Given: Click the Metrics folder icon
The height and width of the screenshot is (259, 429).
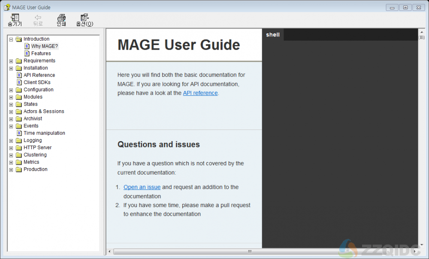Looking at the screenshot, I should (x=18, y=162).
